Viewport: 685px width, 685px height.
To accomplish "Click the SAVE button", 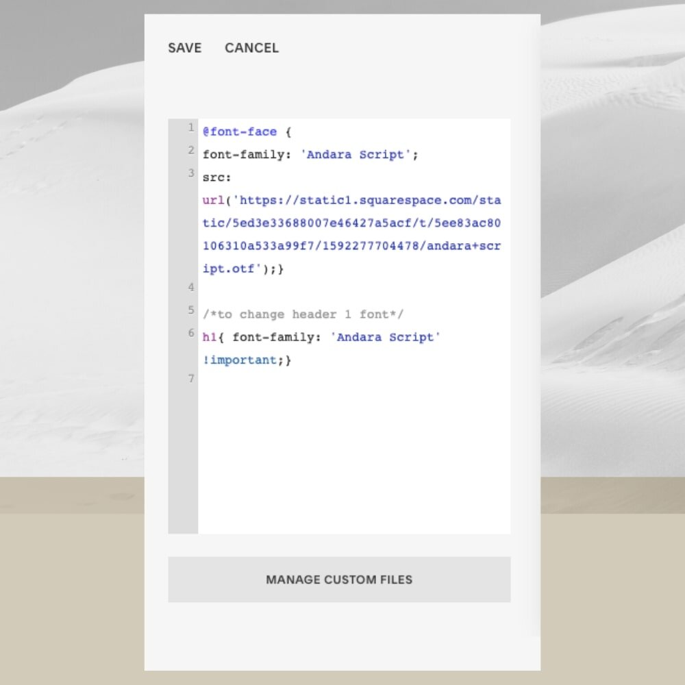I will tap(184, 48).
